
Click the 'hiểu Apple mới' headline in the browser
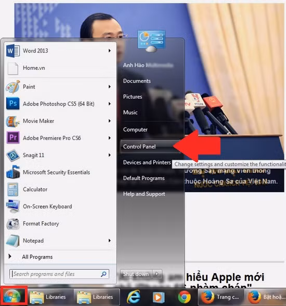[x=225, y=277]
